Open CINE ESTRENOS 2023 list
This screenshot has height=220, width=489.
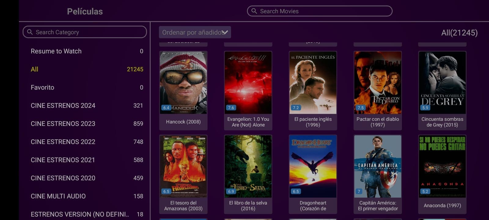(63, 124)
